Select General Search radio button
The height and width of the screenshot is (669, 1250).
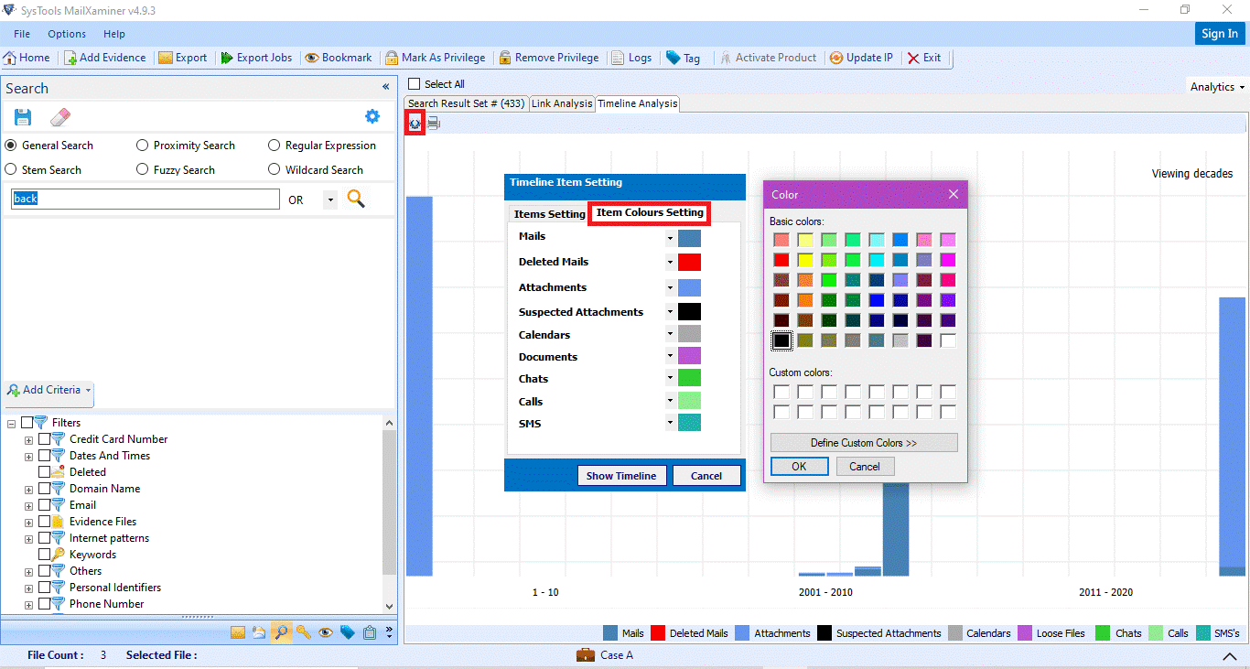pyautogui.click(x=11, y=146)
